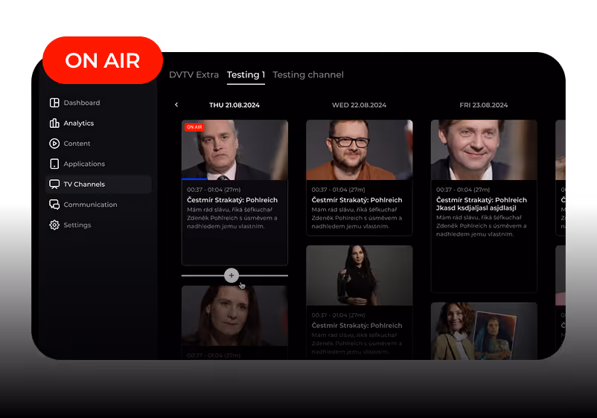Click Thursday's first program title Čestmír Strakatý: Pohlreich

click(x=232, y=200)
